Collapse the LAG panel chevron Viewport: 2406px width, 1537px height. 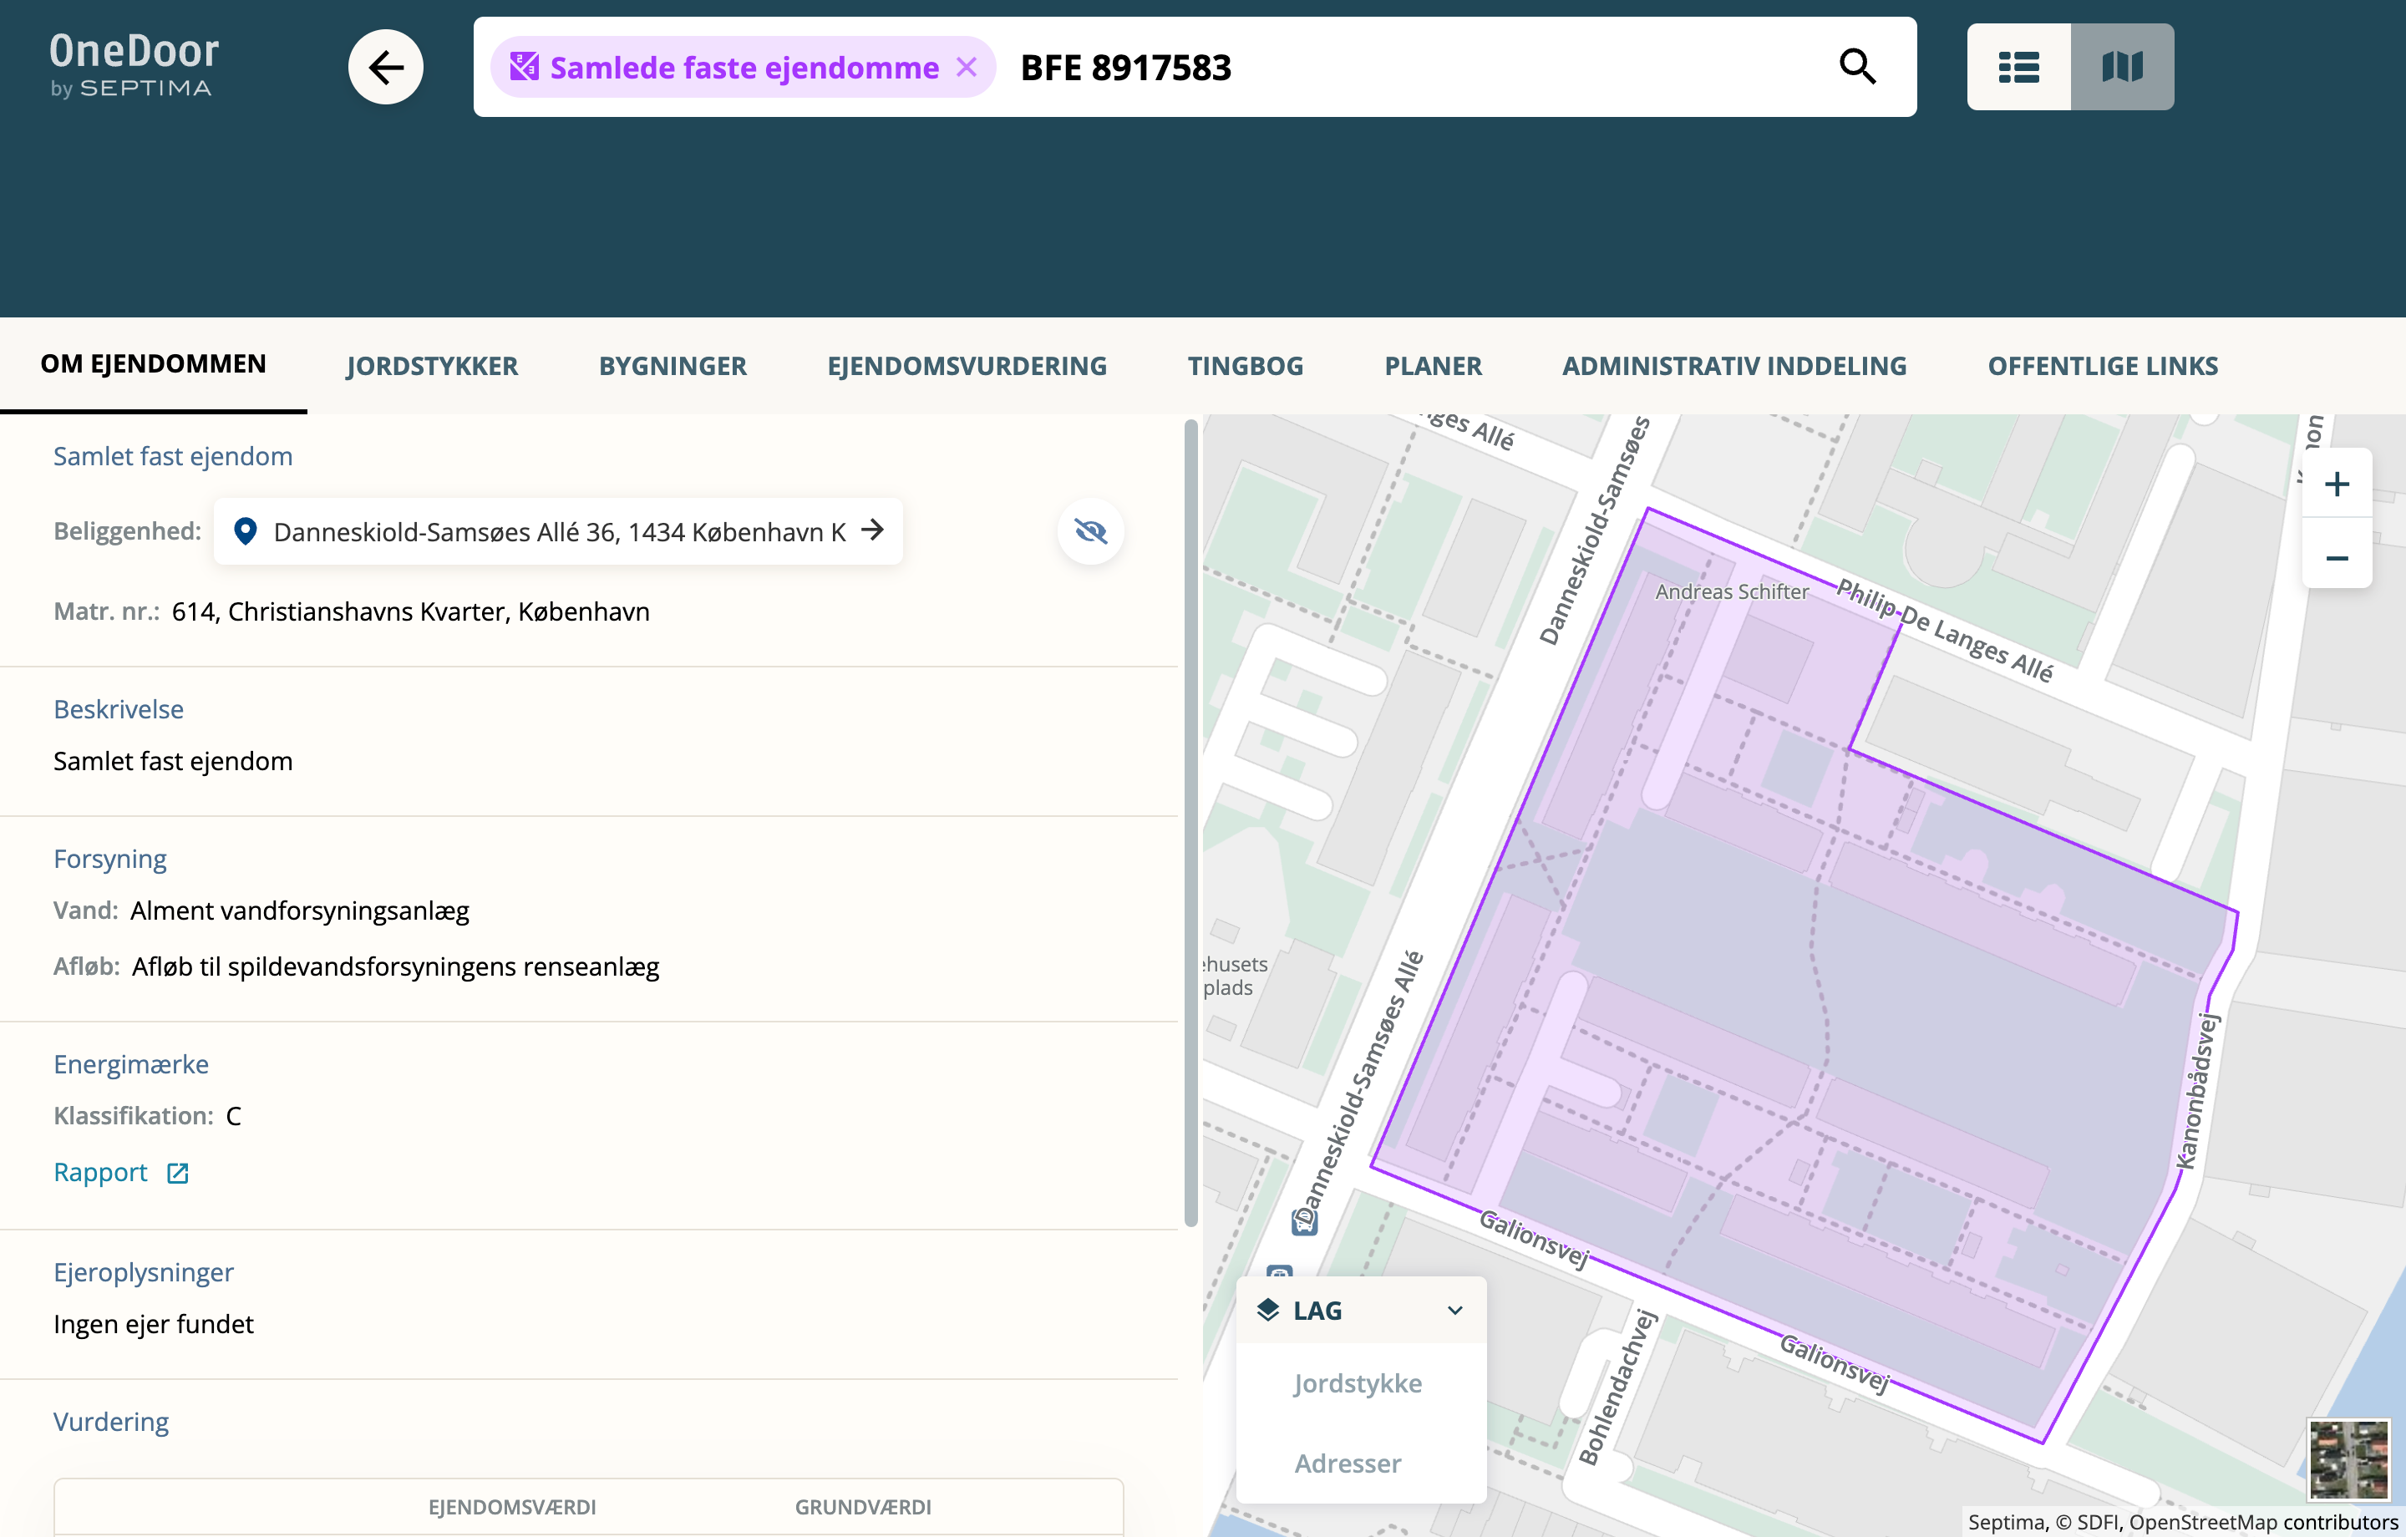click(1454, 1310)
